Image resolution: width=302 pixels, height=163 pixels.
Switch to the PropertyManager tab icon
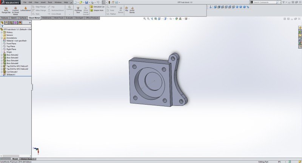tap(7, 23)
